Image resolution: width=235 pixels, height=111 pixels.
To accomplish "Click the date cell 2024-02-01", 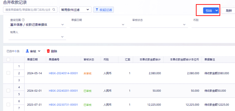I will click(34, 91).
